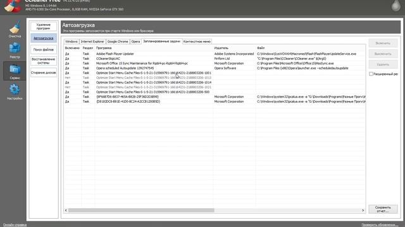Open the Реестр registry section
The width and height of the screenshot is (405, 227).
[x=15, y=50]
